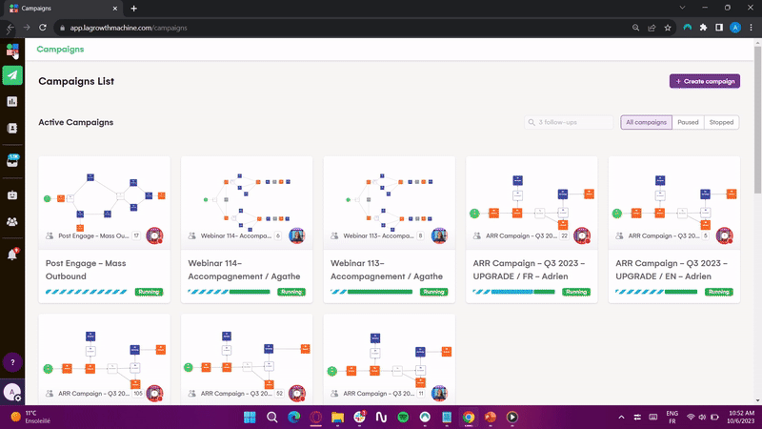Select the All campaigns filter tab
This screenshot has height=429, width=762.
point(646,122)
